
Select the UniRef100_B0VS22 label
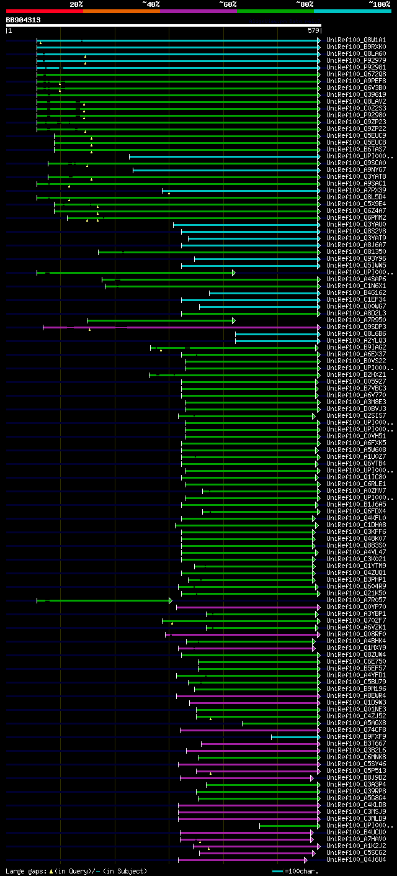[x=356, y=361]
